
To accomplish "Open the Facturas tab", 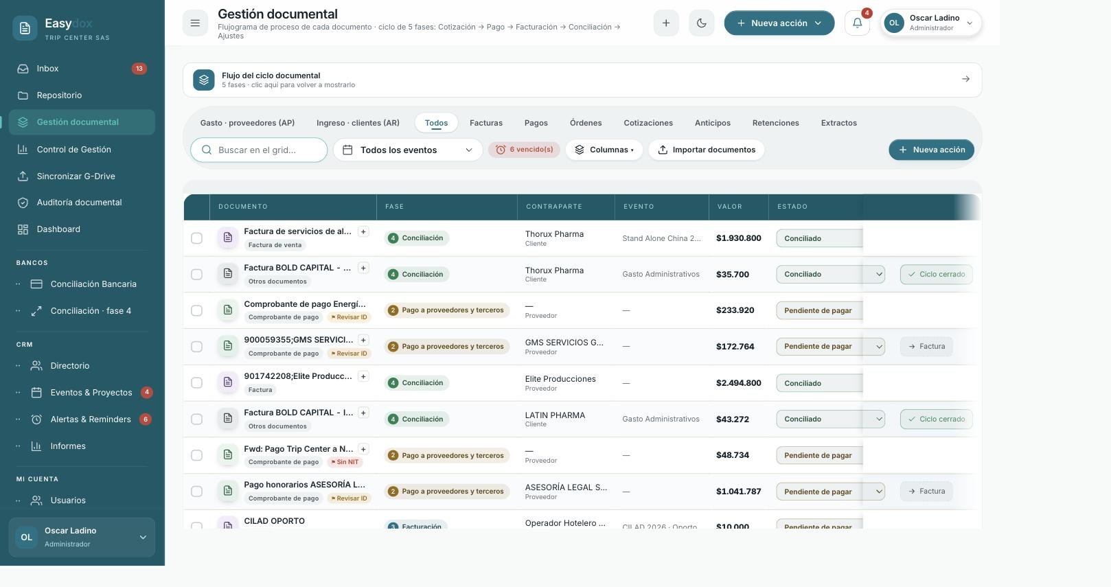I will (x=486, y=123).
